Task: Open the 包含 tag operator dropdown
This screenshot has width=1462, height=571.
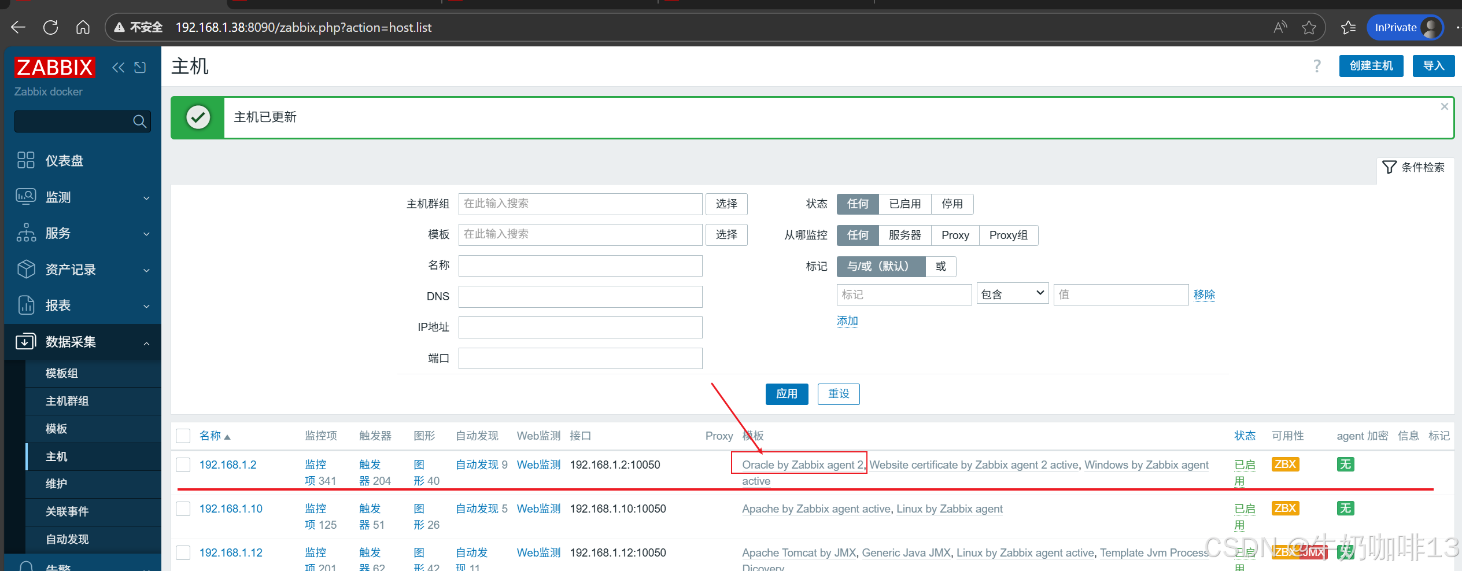Action: click(1013, 294)
